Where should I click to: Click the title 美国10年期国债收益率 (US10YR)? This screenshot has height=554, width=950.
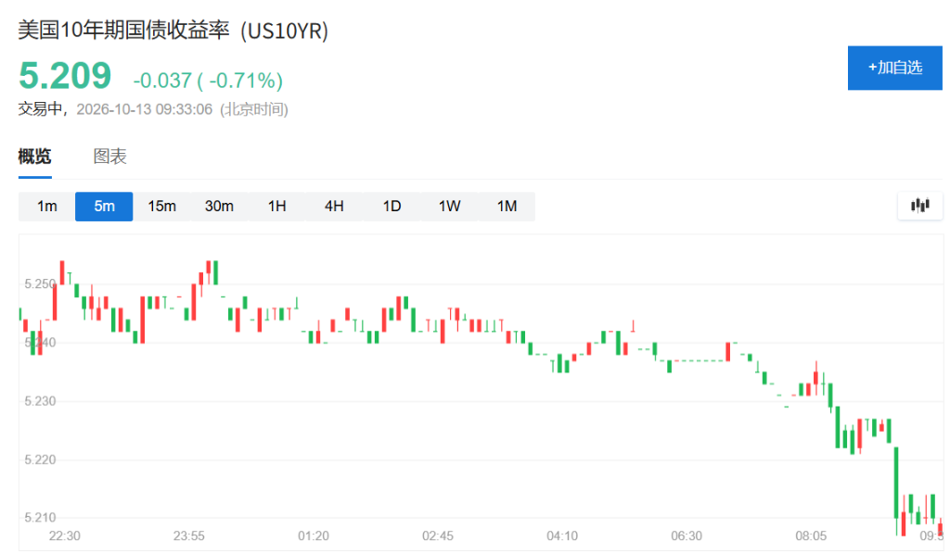pos(173,31)
